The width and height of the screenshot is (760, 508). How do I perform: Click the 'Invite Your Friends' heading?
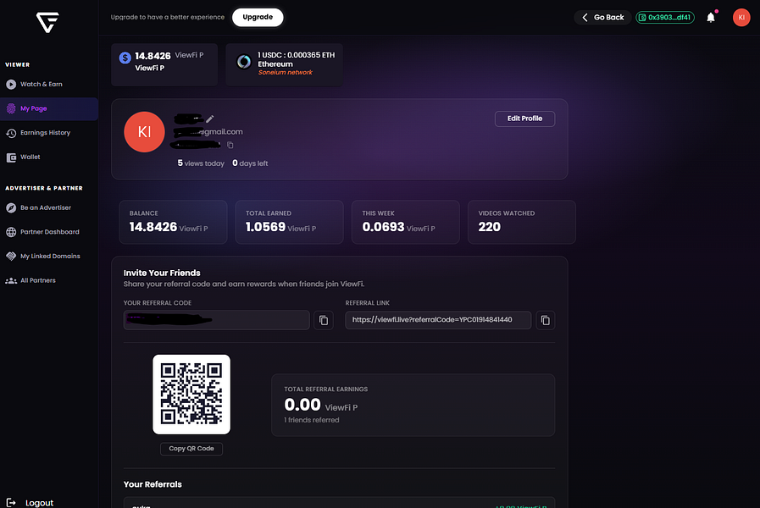[162, 273]
